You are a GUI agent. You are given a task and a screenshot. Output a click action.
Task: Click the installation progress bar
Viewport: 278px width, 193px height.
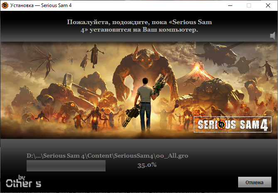66,166
